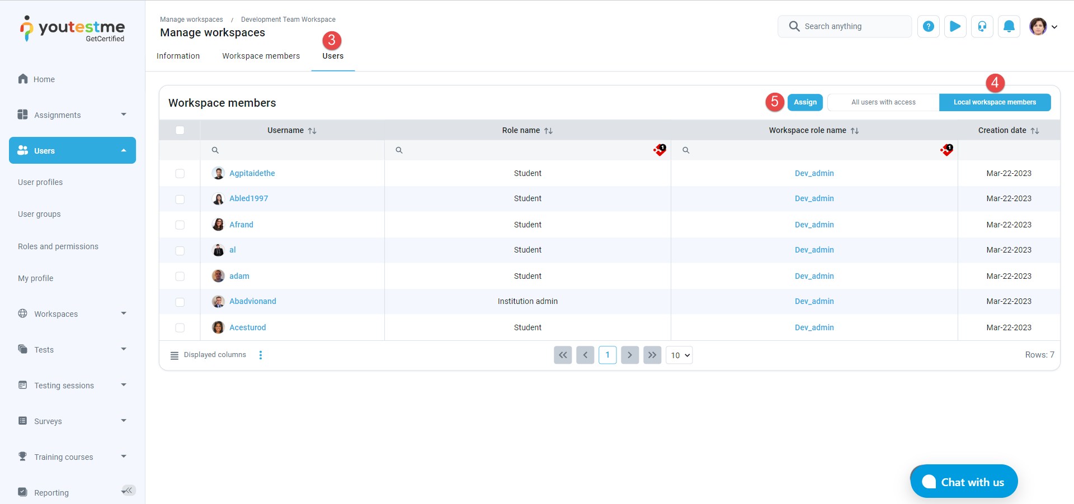Screen dimensions: 1074x504
Task: Select the checkbox for Agpitaidethe
Action: [180, 174]
